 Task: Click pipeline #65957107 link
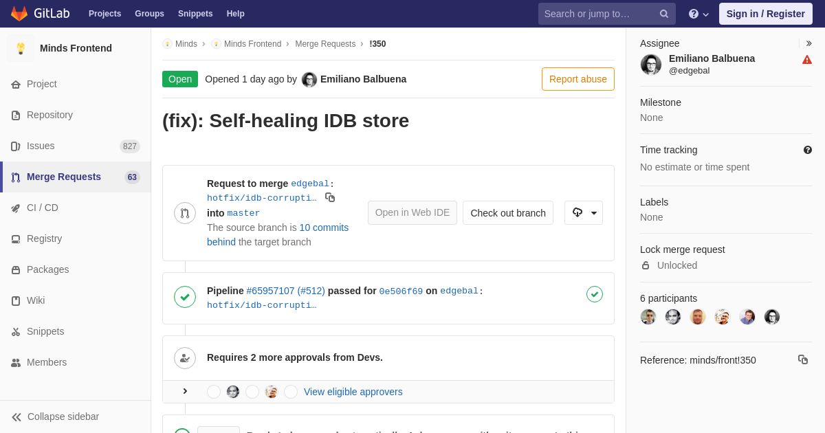click(x=270, y=291)
